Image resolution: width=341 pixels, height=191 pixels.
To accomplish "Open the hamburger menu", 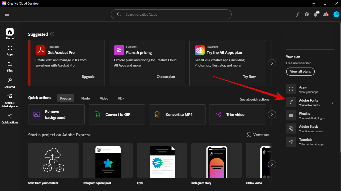I will click(x=7, y=14).
